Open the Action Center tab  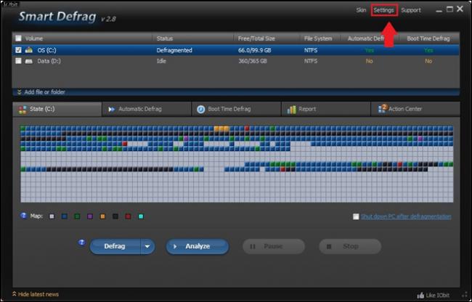tap(415, 109)
